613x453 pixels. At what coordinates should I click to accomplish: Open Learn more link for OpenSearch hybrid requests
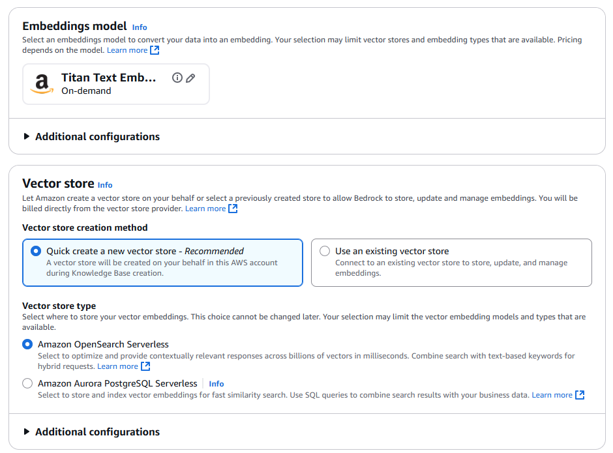pos(117,366)
